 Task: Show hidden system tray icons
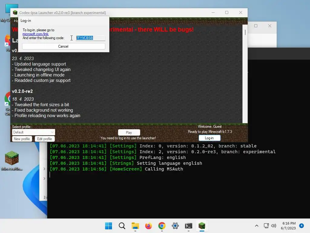(x=257, y=226)
